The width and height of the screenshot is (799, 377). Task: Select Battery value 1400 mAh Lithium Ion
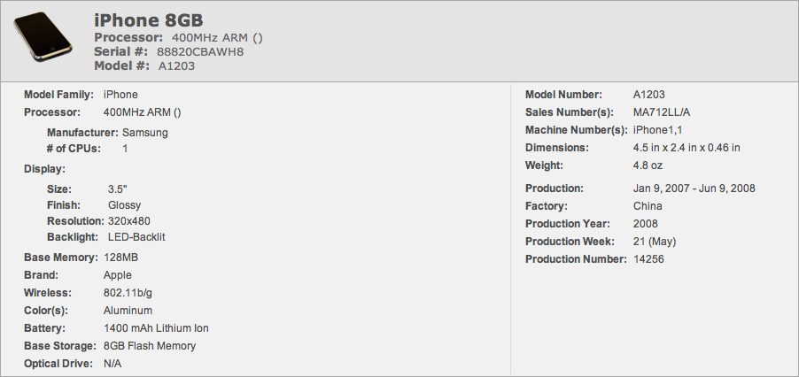tap(156, 328)
